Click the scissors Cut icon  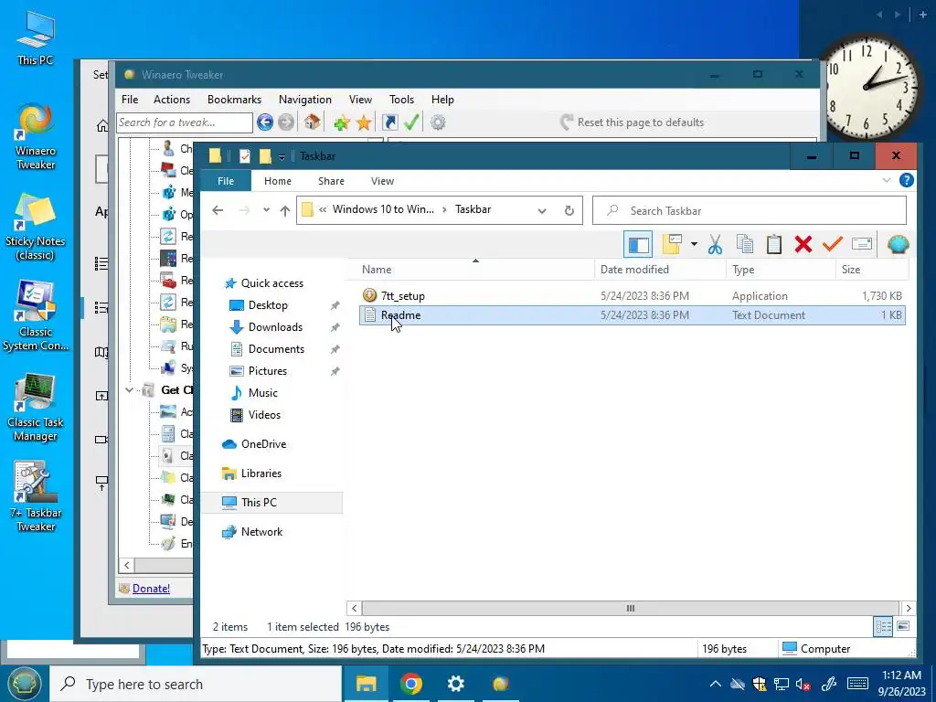point(715,244)
